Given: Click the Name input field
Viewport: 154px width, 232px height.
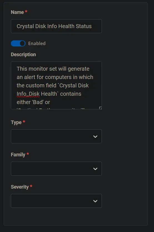Looking at the screenshot, I should pyautogui.click(x=56, y=26).
